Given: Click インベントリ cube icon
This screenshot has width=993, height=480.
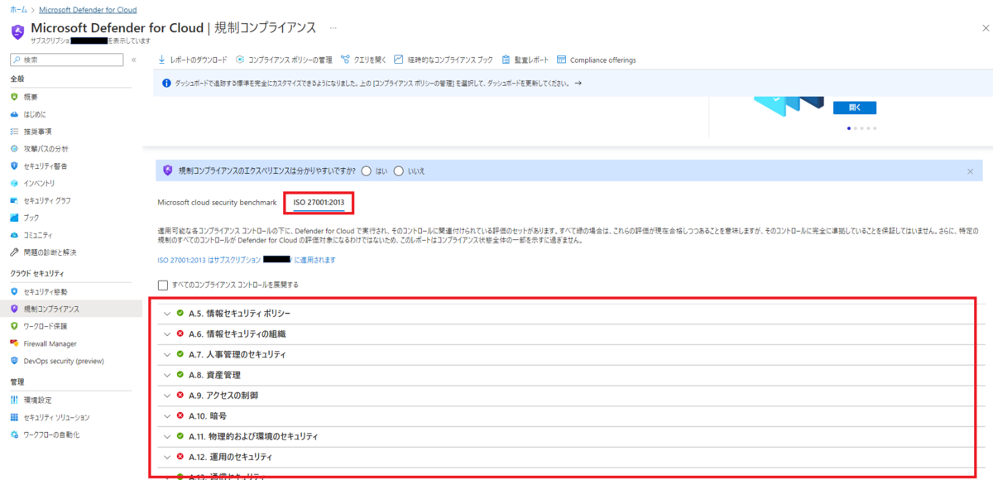Looking at the screenshot, I should tap(14, 183).
